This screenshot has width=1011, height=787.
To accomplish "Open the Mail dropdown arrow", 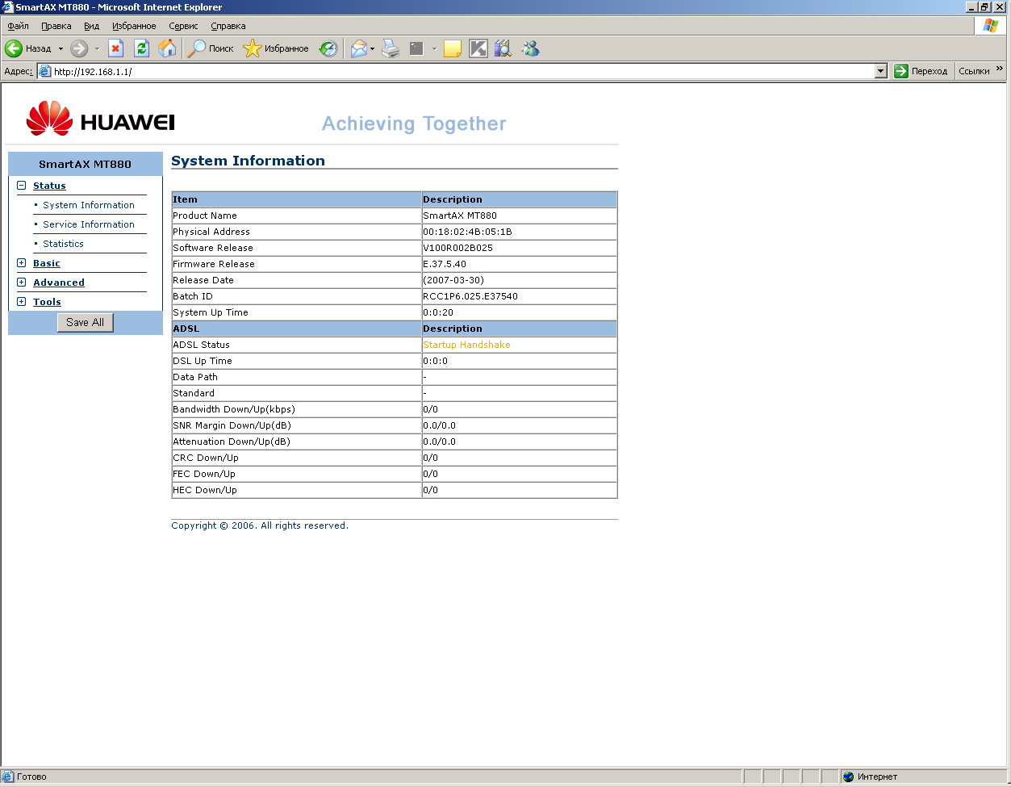I will [373, 48].
